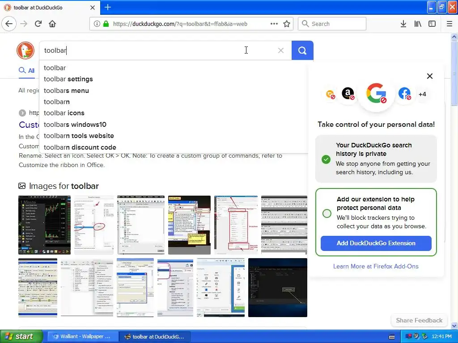The height and width of the screenshot is (343, 458).
Task: Open the Firefox home page icon
Action: coord(52,24)
